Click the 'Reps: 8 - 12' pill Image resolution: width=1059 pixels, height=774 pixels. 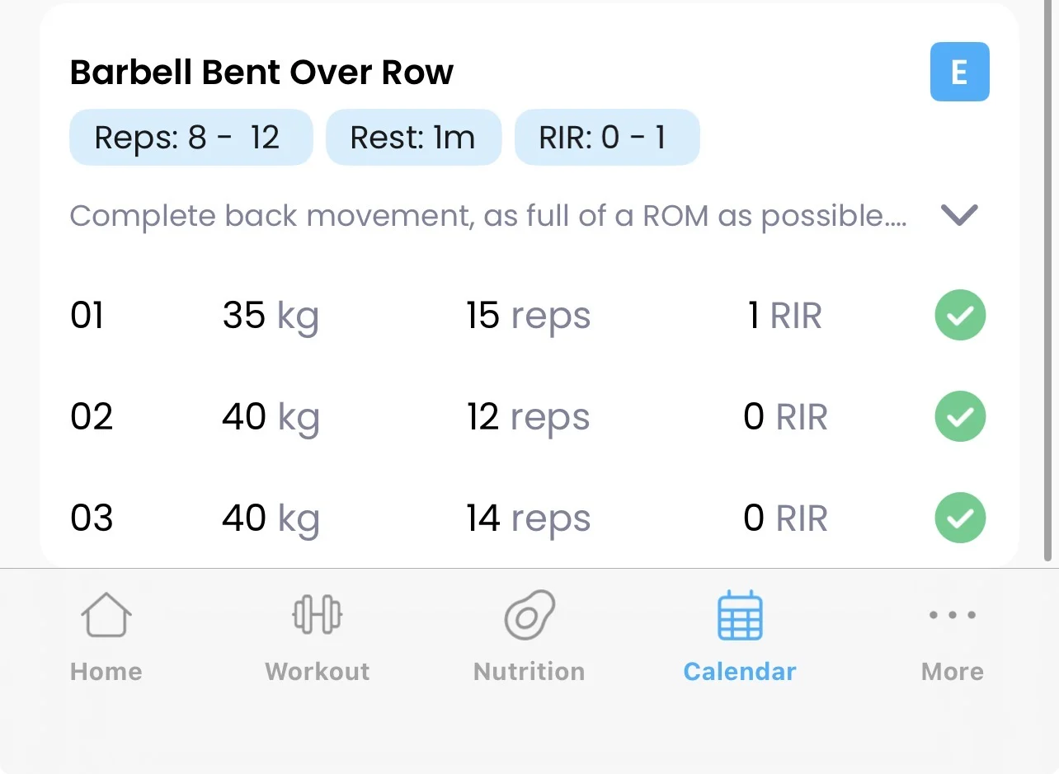click(x=191, y=138)
